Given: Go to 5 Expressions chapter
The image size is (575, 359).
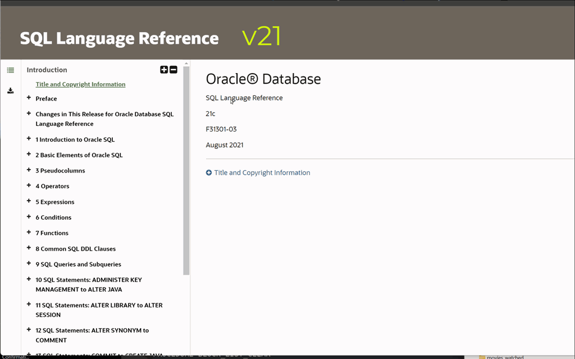Looking at the screenshot, I should coord(55,202).
